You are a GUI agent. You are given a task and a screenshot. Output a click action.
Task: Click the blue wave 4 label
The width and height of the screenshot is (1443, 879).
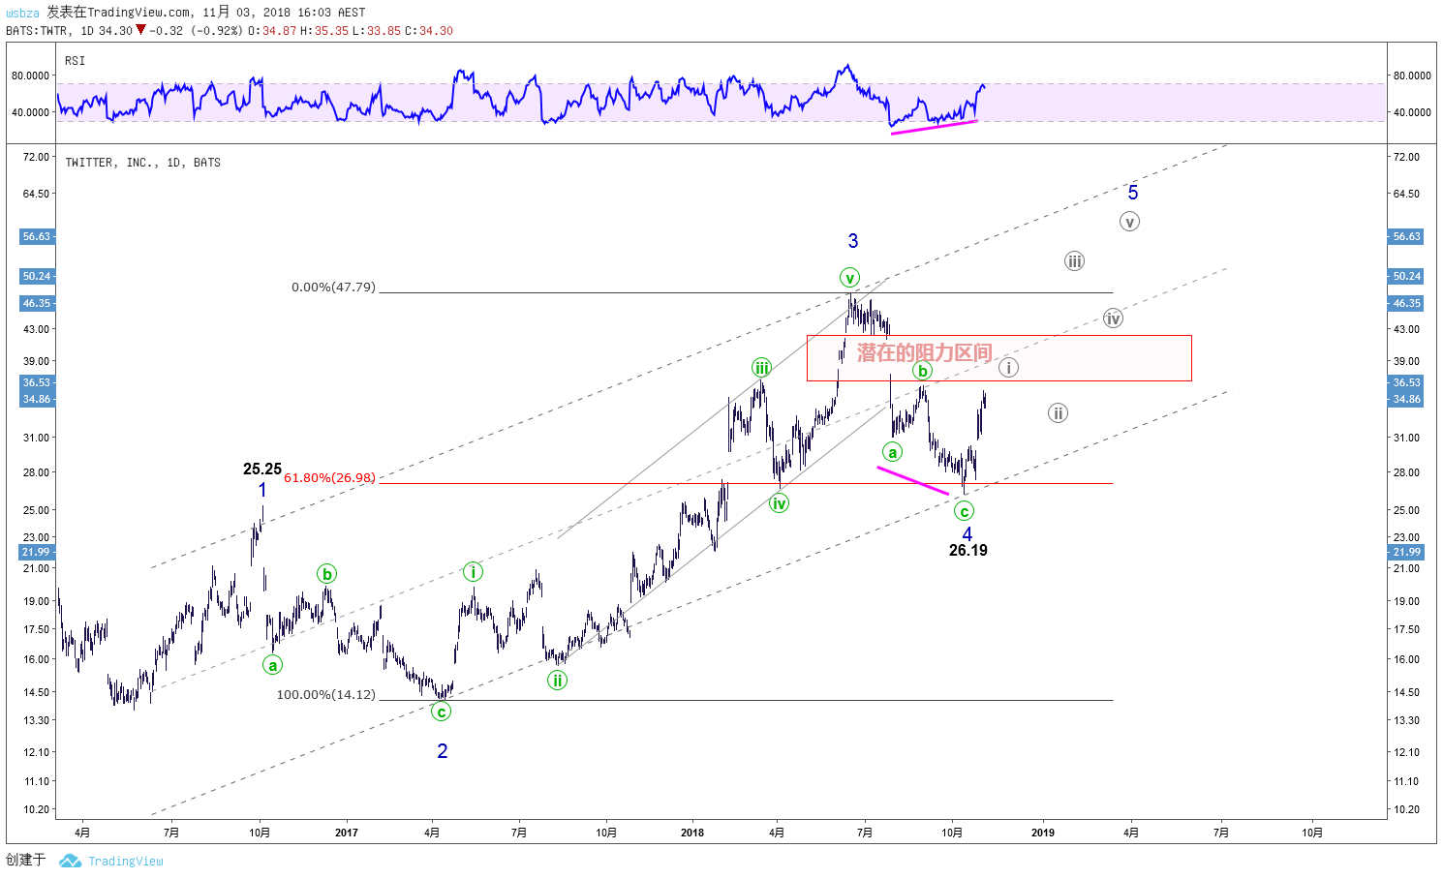tap(967, 533)
